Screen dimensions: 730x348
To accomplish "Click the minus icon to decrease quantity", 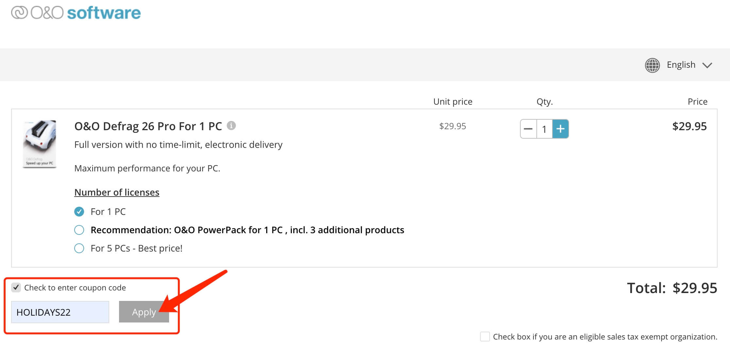I will pyautogui.click(x=528, y=129).
